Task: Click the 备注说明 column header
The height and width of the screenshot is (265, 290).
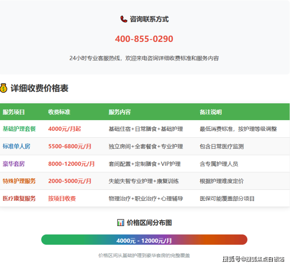Action: (x=210, y=112)
